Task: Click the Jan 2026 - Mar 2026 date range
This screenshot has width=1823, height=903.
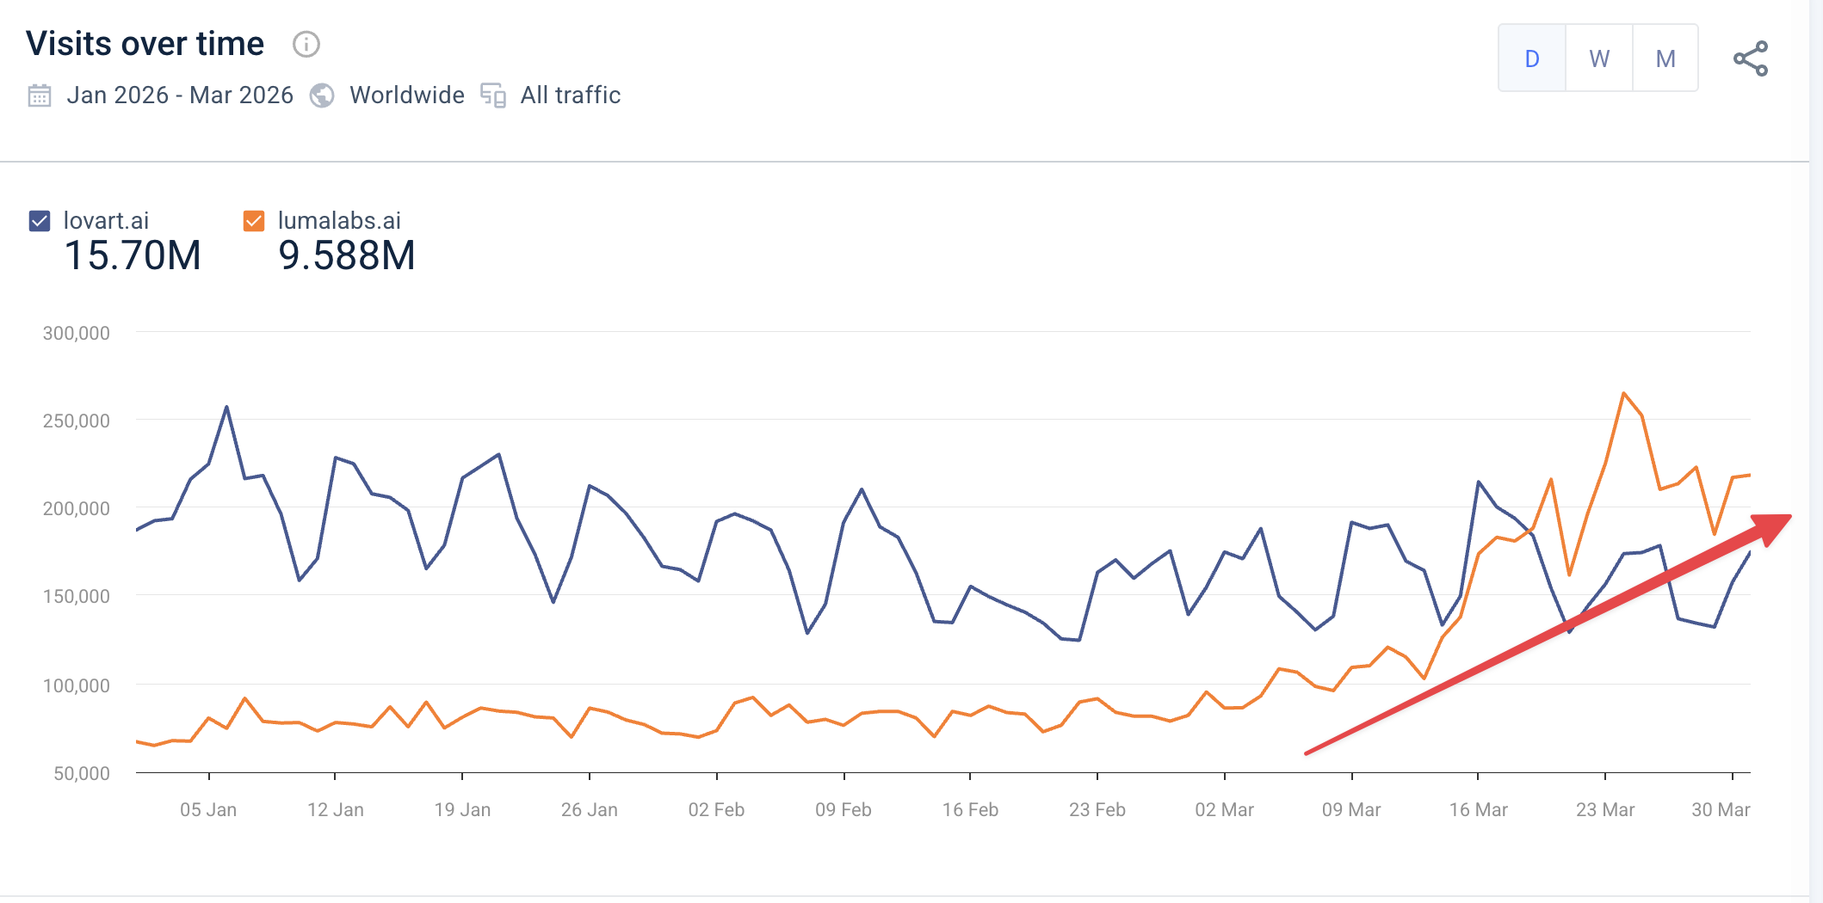Action: (x=180, y=95)
